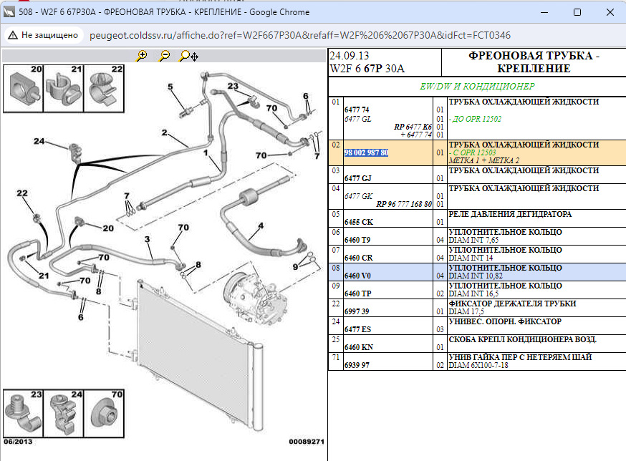Click the zoom out magnifier icon
This screenshot has height=461, width=626.
(165, 56)
